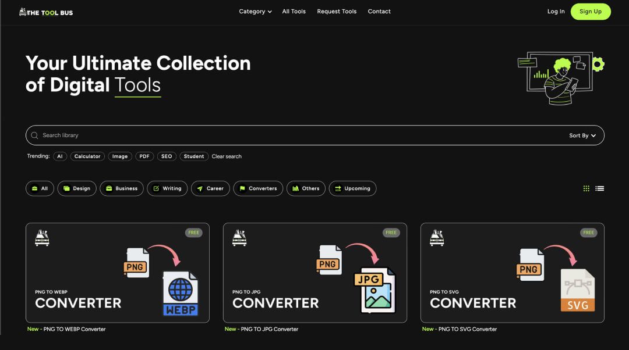629x350 pixels.
Task: Expand the Sort By dropdown
Action: tap(582, 135)
